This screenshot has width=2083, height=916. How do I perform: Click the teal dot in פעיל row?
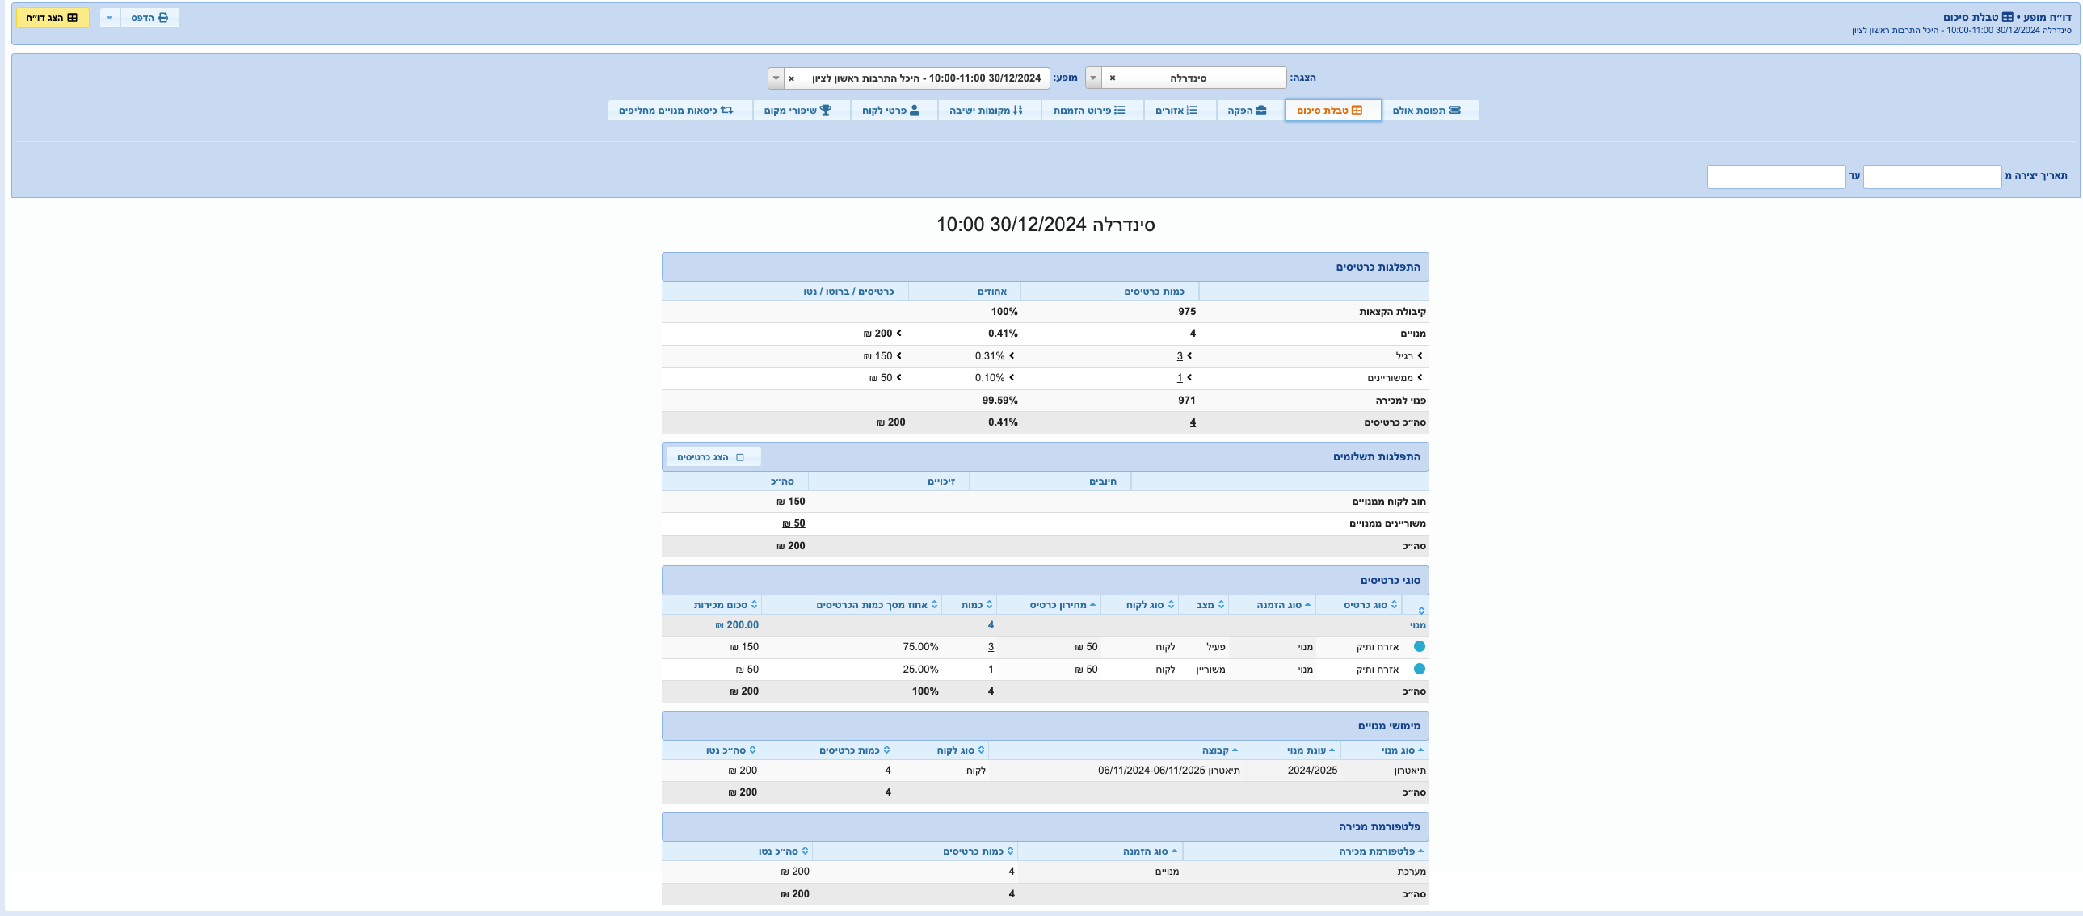coord(1419,647)
